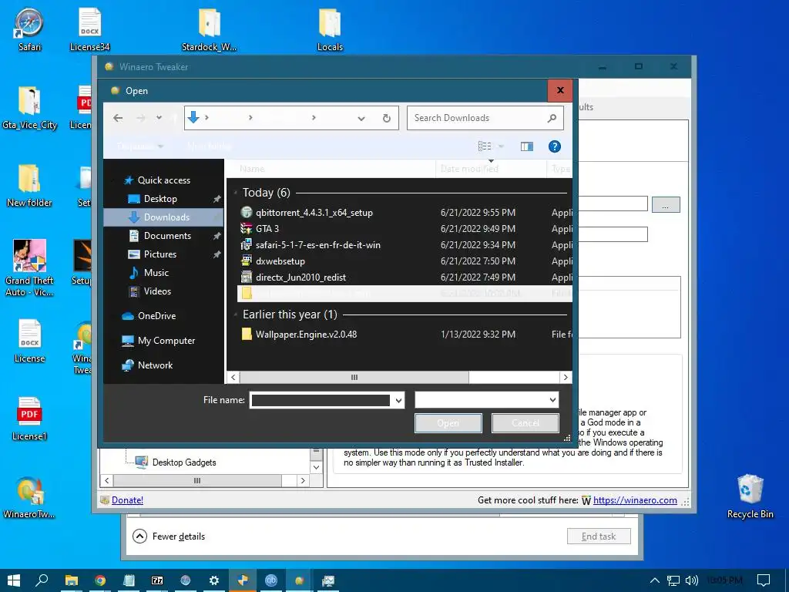Image resolution: width=789 pixels, height=592 pixels.
Task: Click the file list right scroll arrow
Action: [x=566, y=377]
